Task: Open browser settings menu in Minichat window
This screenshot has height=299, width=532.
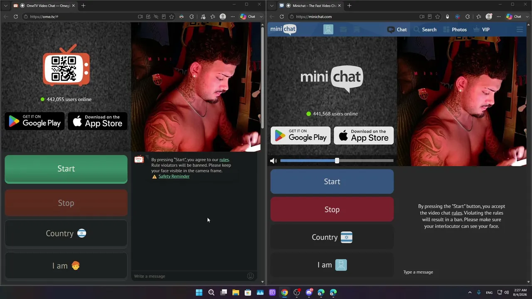Action: [x=499, y=17]
